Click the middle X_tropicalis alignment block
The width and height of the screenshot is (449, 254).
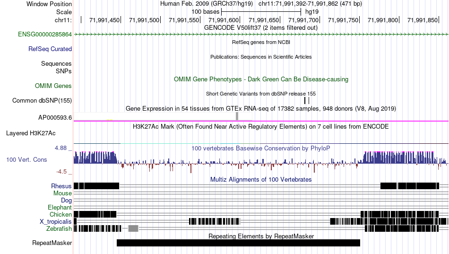point(214,221)
